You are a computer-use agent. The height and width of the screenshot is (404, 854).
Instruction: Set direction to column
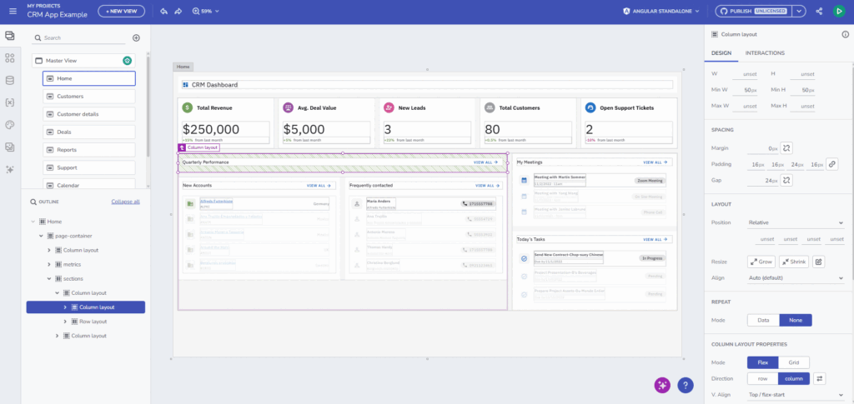pos(794,378)
